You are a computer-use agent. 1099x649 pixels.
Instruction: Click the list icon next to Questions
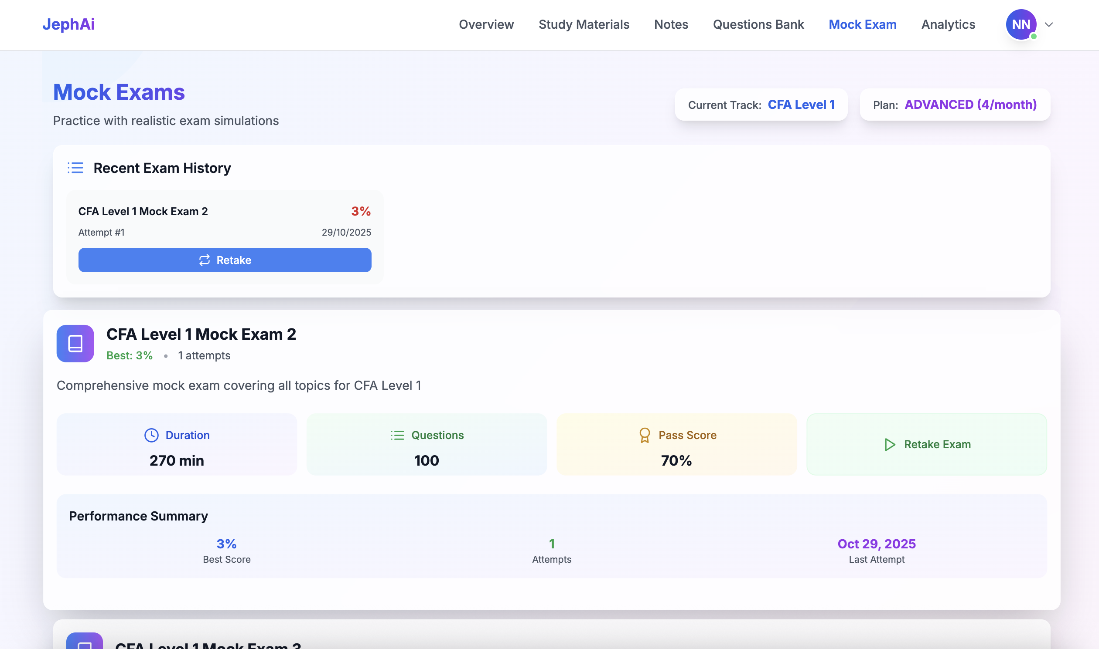(x=398, y=435)
